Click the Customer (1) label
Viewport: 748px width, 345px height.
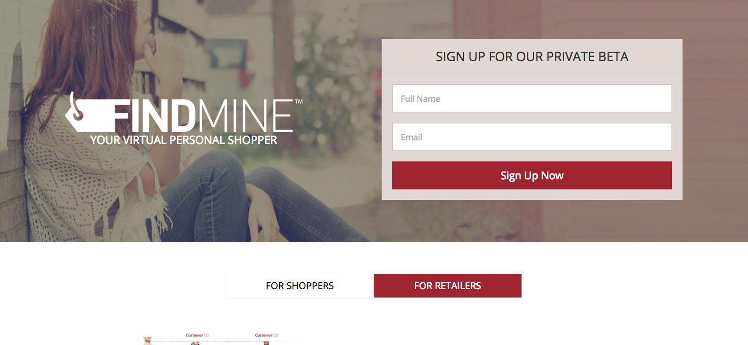(x=197, y=336)
